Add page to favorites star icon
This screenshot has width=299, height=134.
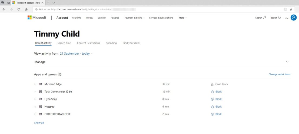(x=291, y=9)
